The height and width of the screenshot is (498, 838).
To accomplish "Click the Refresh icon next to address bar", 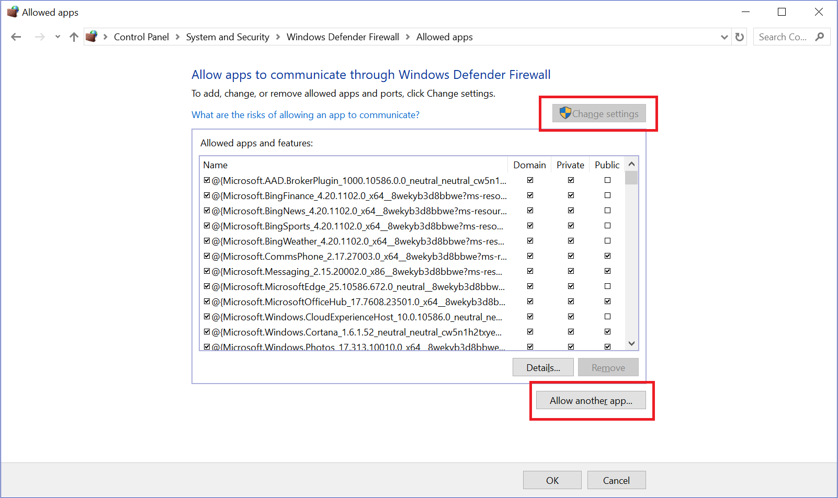I will (x=739, y=37).
